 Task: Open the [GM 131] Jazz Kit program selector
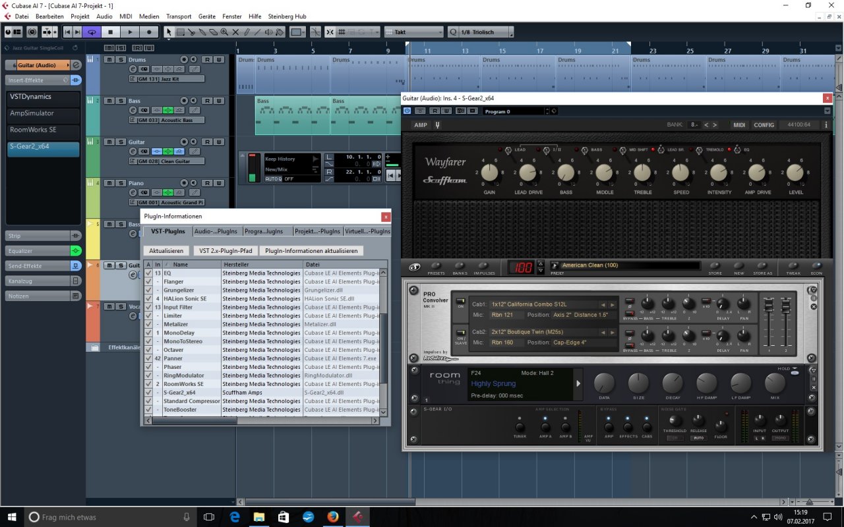(x=166, y=79)
